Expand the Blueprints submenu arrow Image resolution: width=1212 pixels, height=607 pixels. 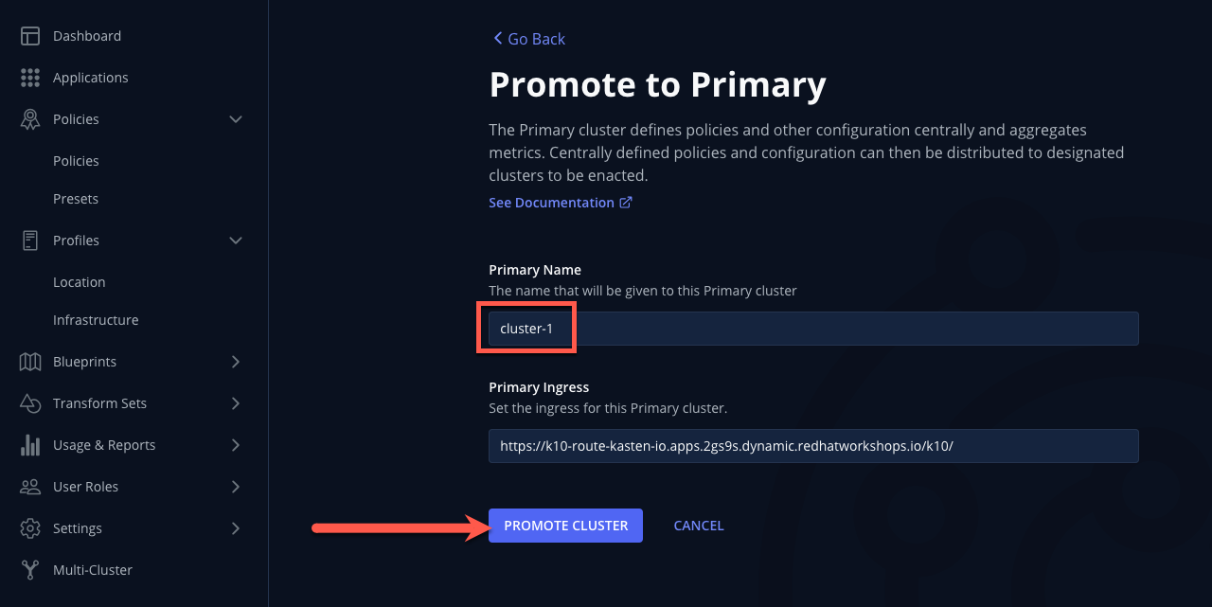click(236, 362)
